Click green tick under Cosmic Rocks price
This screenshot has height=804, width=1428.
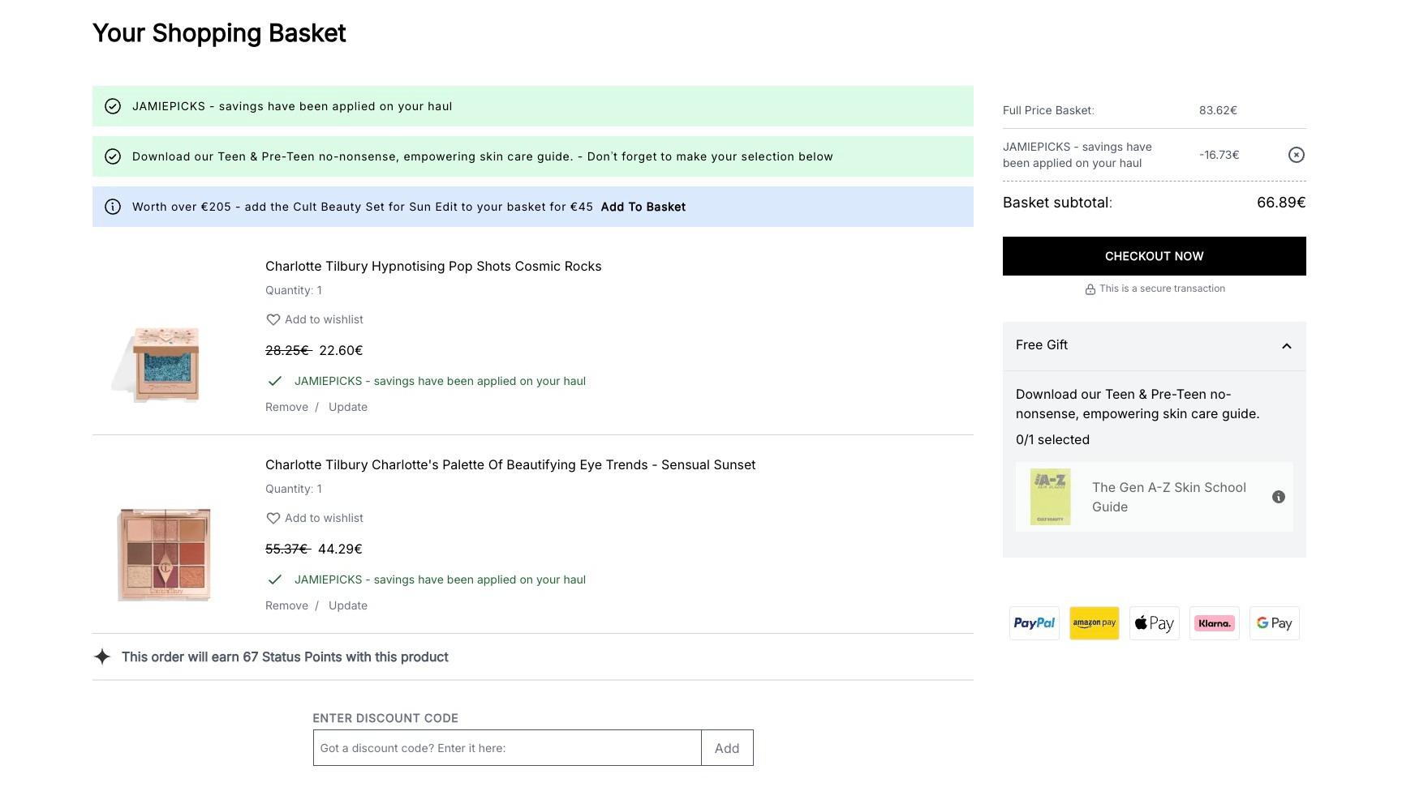pos(275,381)
